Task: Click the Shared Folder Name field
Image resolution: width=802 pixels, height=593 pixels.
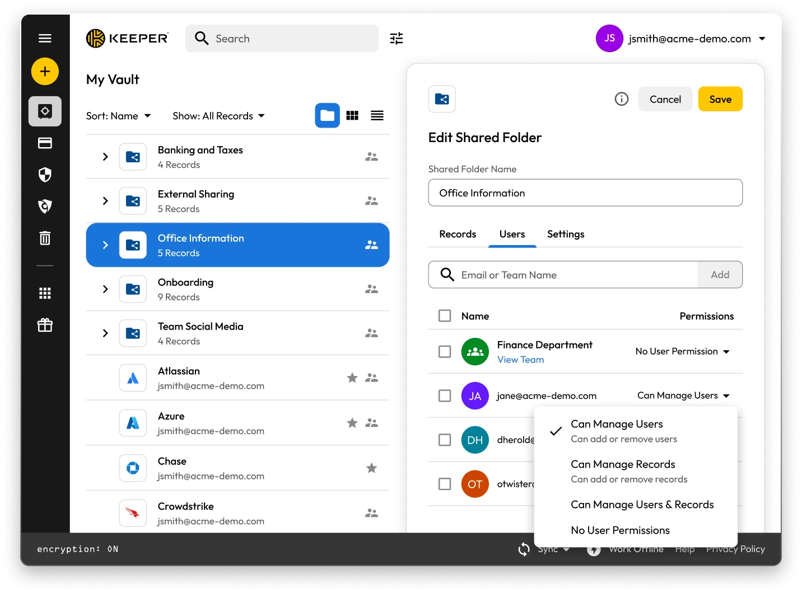Action: (585, 192)
